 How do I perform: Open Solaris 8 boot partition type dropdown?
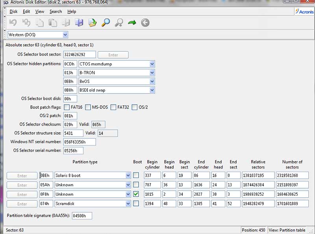(x=128, y=175)
